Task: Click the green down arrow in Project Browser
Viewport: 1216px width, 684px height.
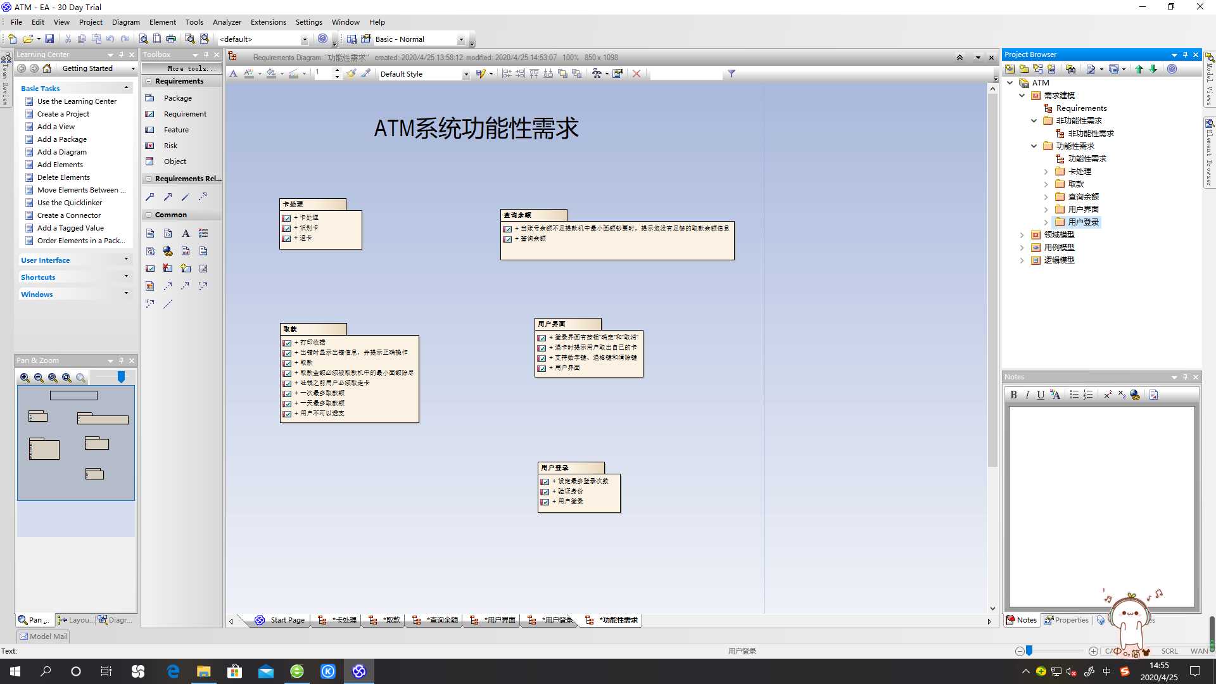Action: pyautogui.click(x=1153, y=69)
